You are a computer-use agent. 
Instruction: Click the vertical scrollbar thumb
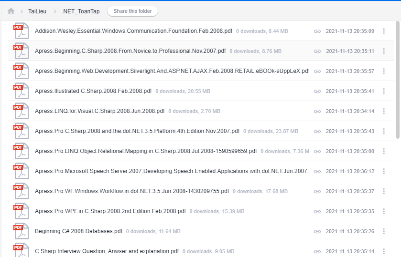tap(398, 80)
